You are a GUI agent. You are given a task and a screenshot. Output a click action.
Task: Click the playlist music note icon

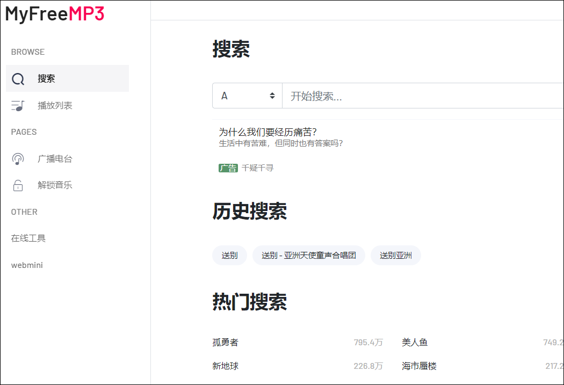pos(18,106)
